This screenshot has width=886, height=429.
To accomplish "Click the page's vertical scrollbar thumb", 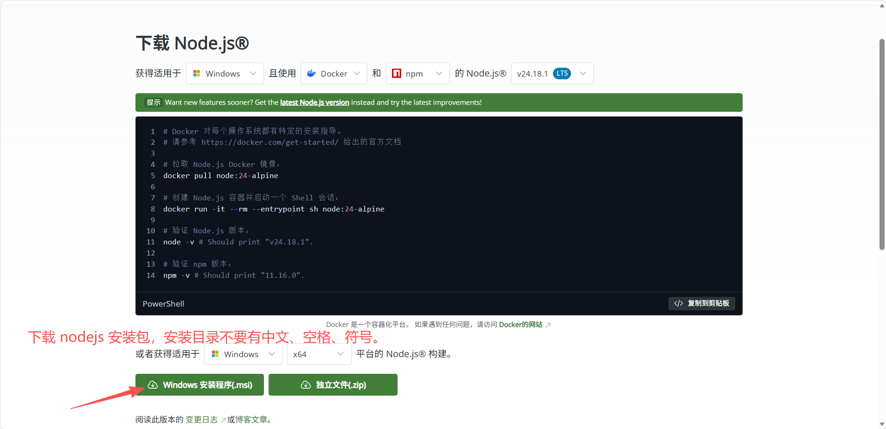I will click(x=882, y=144).
